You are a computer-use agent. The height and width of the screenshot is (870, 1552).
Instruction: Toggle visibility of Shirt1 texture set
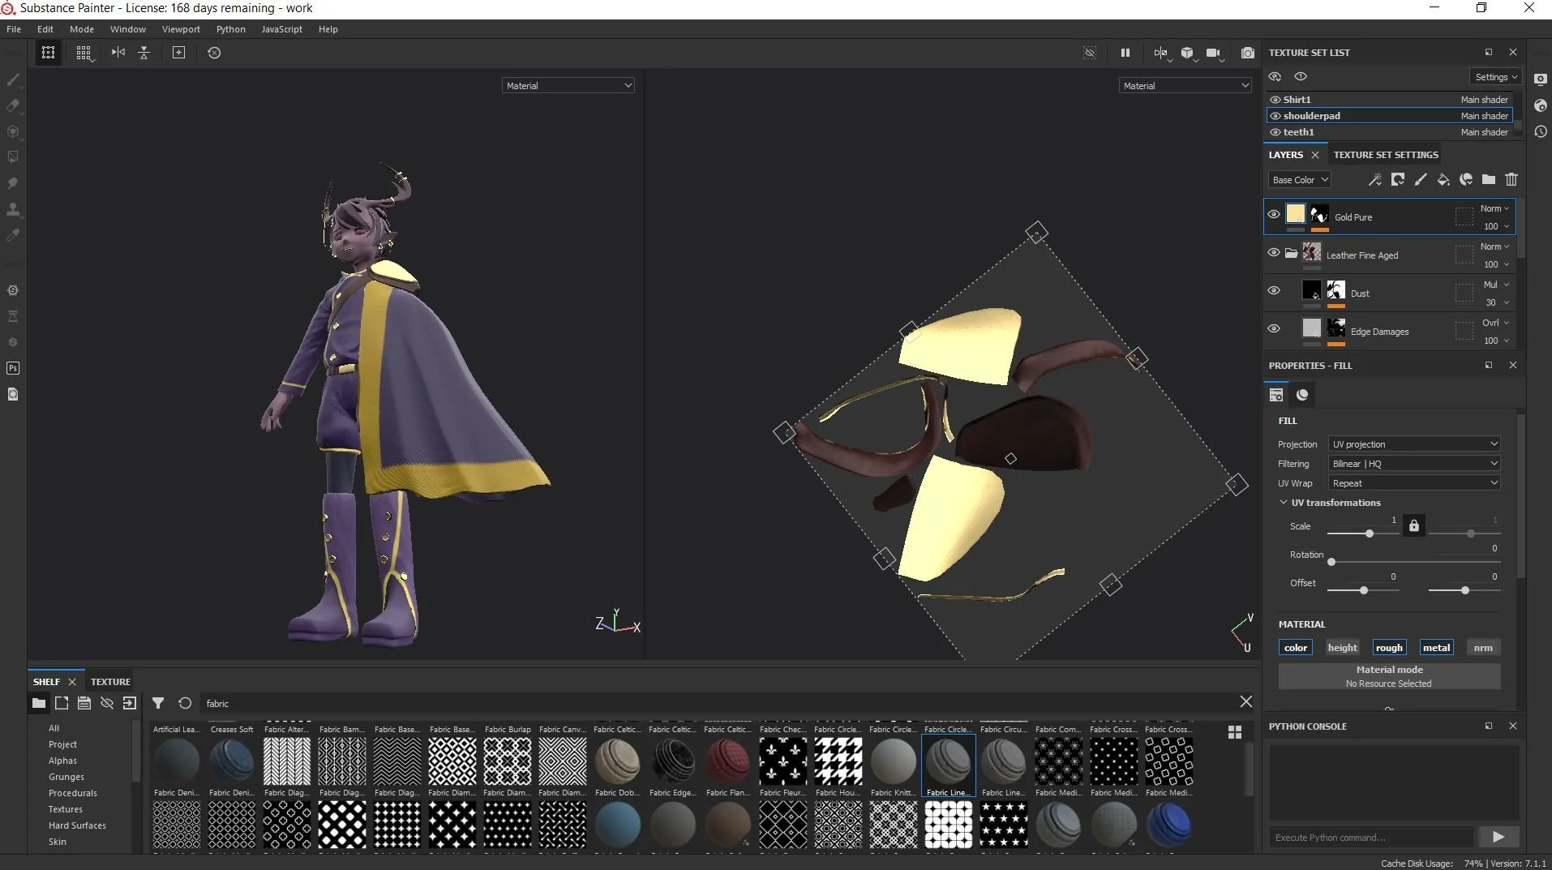(1275, 100)
